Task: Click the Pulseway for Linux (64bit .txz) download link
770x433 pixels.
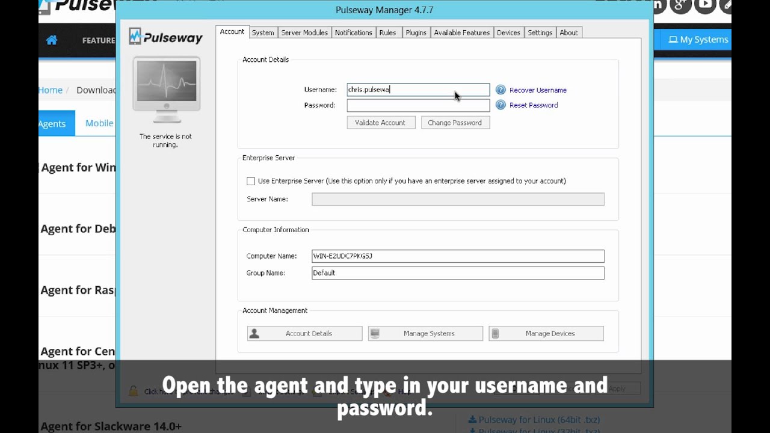Action: [x=534, y=420]
